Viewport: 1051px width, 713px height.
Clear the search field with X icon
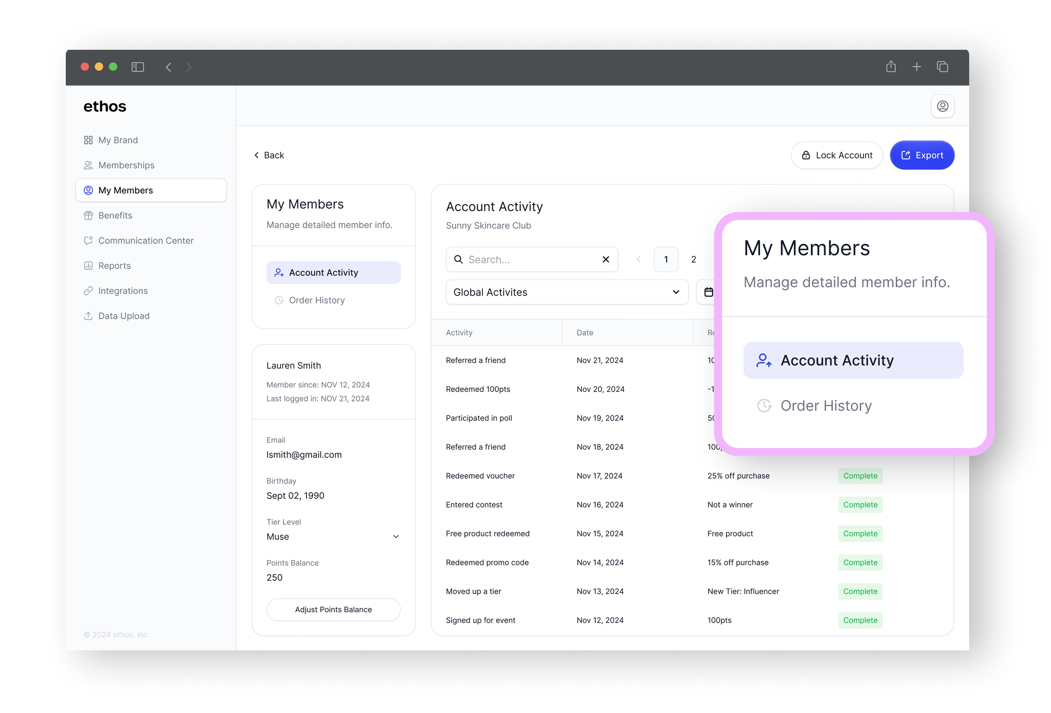tap(606, 259)
